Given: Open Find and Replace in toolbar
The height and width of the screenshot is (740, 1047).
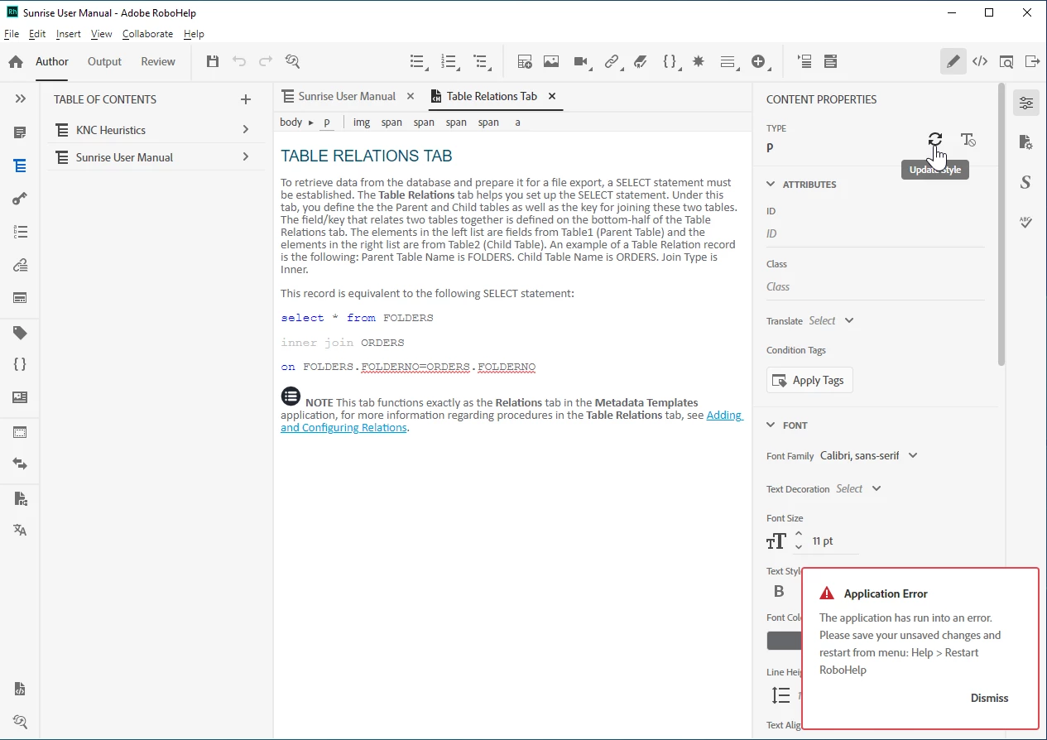Looking at the screenshot, I should point(292,61).
